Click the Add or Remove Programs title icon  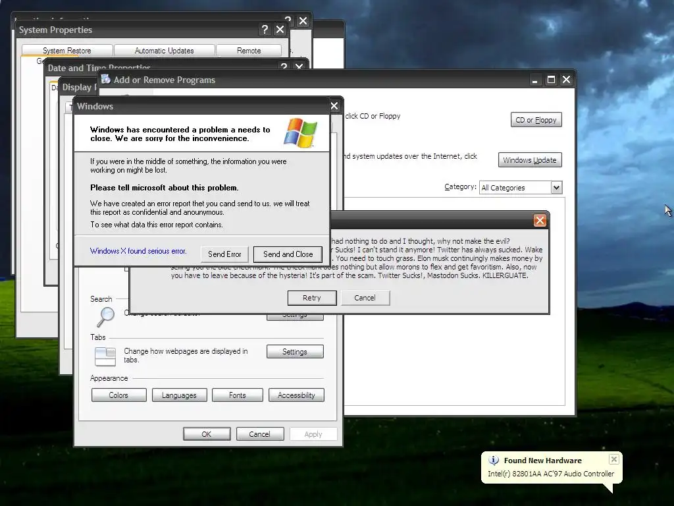click(x=106, y=79)
